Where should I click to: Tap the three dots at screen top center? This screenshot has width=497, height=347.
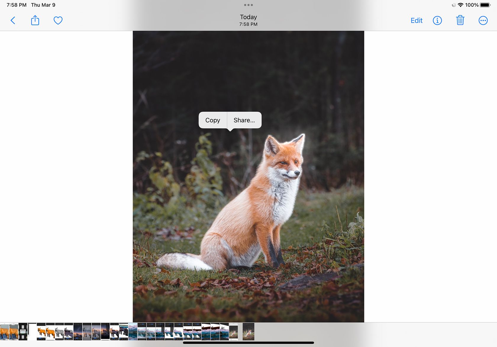pyautogui.click(x=248, y=5)
